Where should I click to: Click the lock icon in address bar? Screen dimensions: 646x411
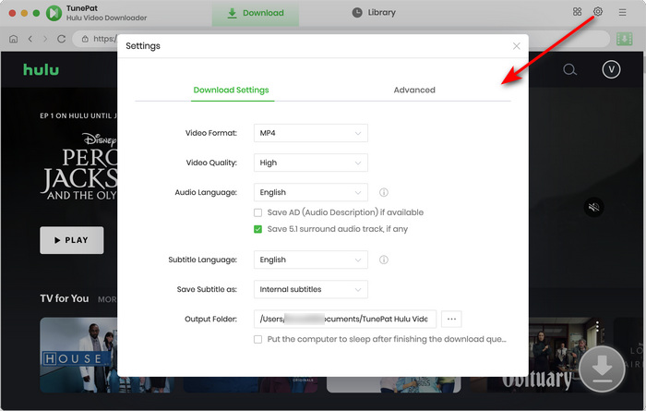tap(85, 39)
